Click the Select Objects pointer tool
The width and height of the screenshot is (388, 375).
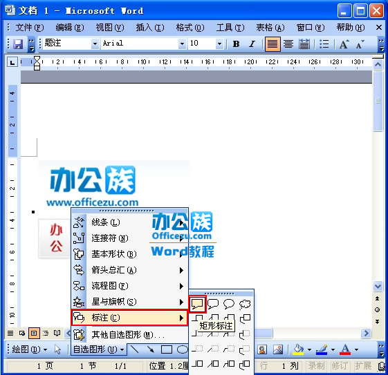pyautogui.click(x=58, y=349)
